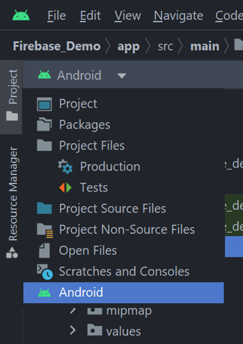The height and width of the screenshot is (344, 243).
Task: Click the main breadcrumb segment
Action: point(205,46)
